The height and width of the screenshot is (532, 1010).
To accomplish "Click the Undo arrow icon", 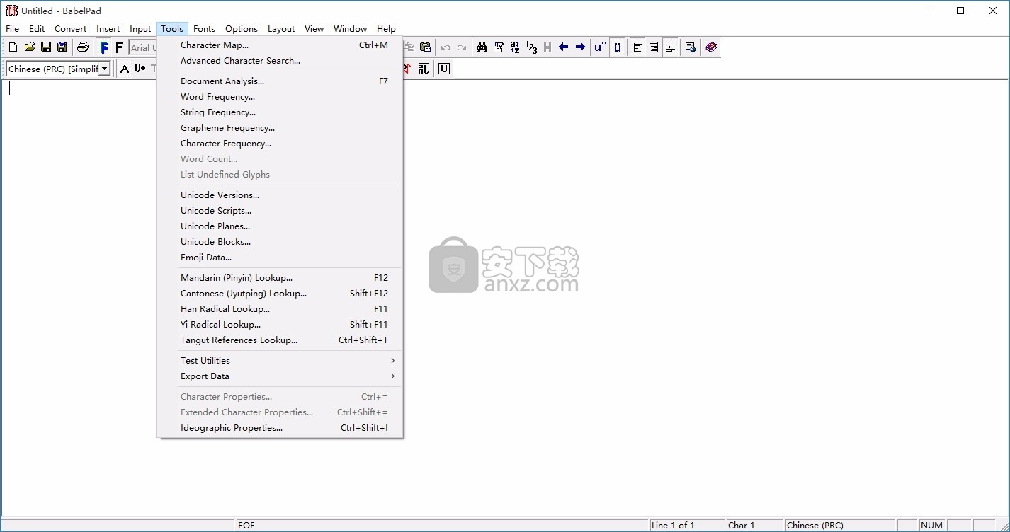I will click(446, 47).
